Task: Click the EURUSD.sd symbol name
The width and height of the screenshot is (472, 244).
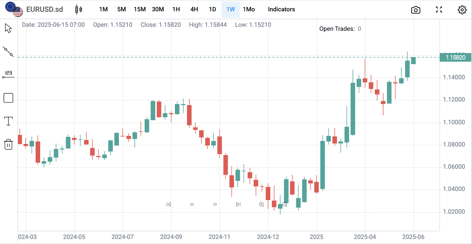Action: point(45,9)
